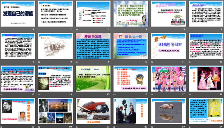The height and width of the screenshot is (128, 224).
Task: Select the flamingo slide thumbnail
Action: 168,111
